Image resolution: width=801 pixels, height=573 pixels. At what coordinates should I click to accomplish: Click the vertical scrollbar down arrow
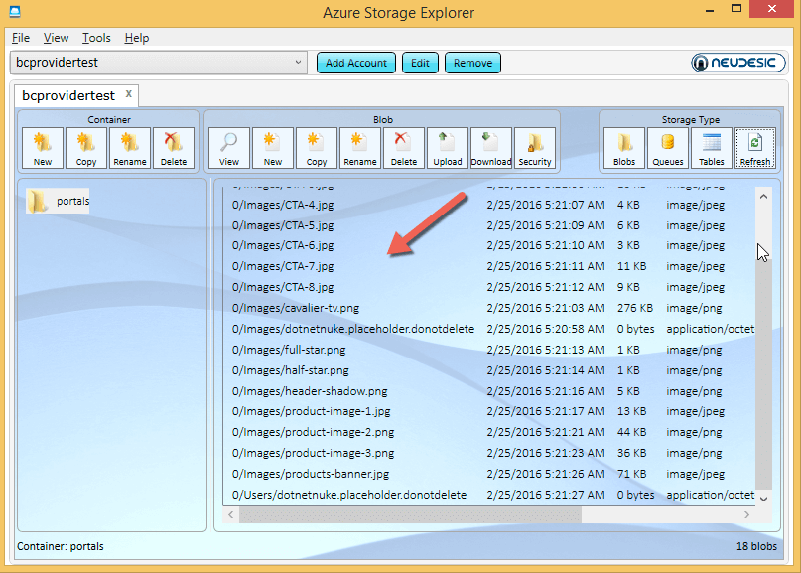(x=763, y=499)
